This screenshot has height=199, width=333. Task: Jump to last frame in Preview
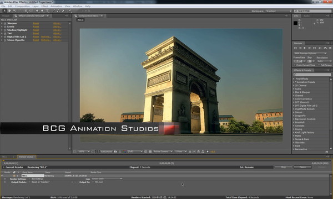314,48
